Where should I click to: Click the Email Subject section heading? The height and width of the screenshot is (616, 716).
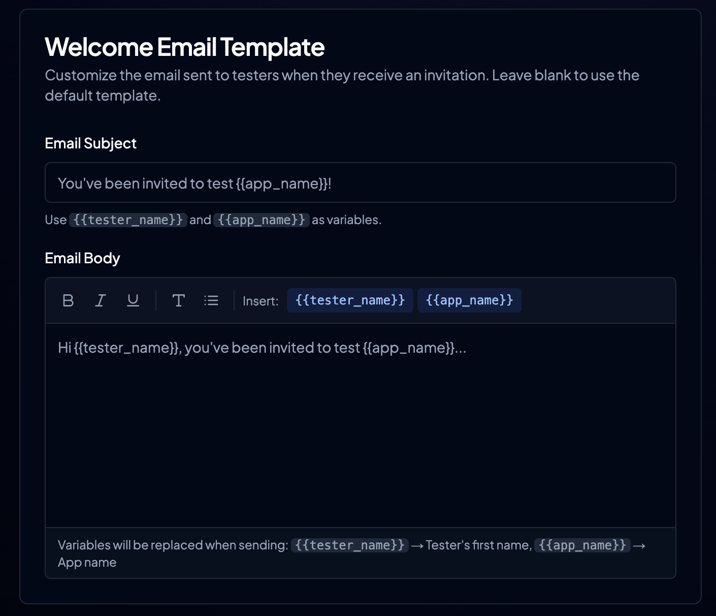[90, 143]
